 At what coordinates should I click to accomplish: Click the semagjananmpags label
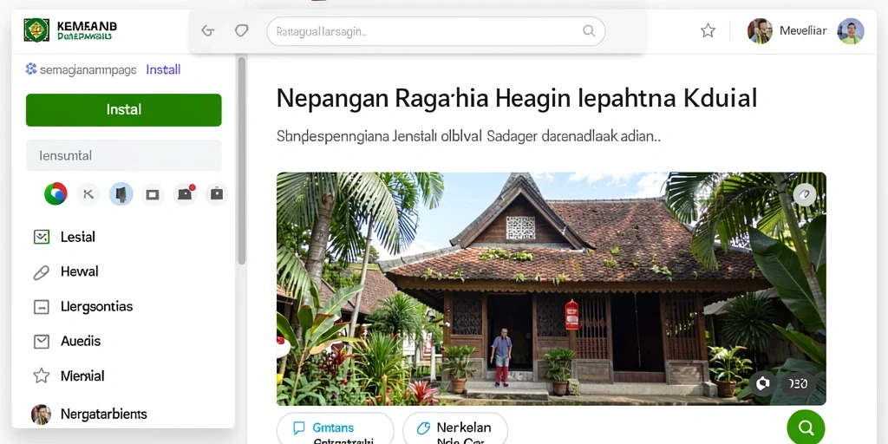tap(88, 69)
